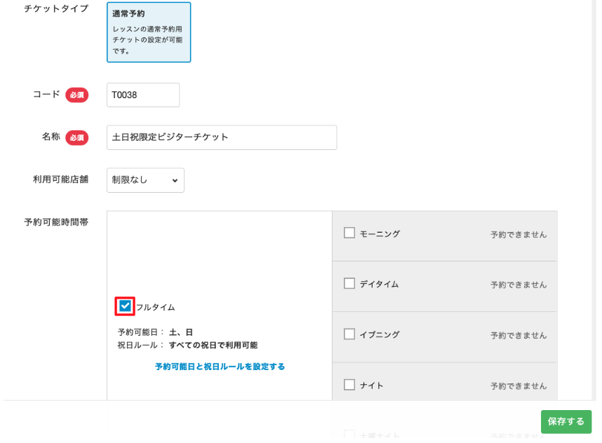Open the 利用可能店舗 dropdown showing 制限なし
The height and width of the screenshot is (443, 602).
tap(145, 180)
